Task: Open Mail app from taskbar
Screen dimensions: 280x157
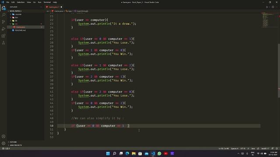Action: tap(147, 154)
